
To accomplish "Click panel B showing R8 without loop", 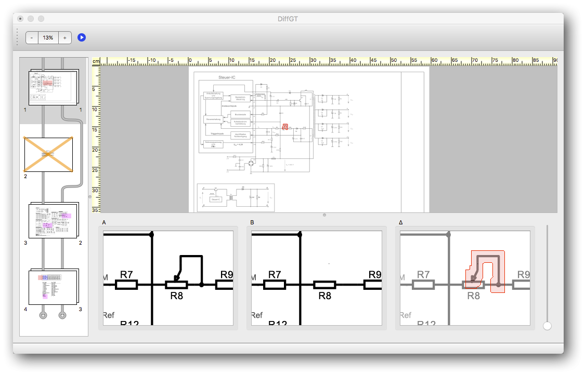I will pos(316,278).
